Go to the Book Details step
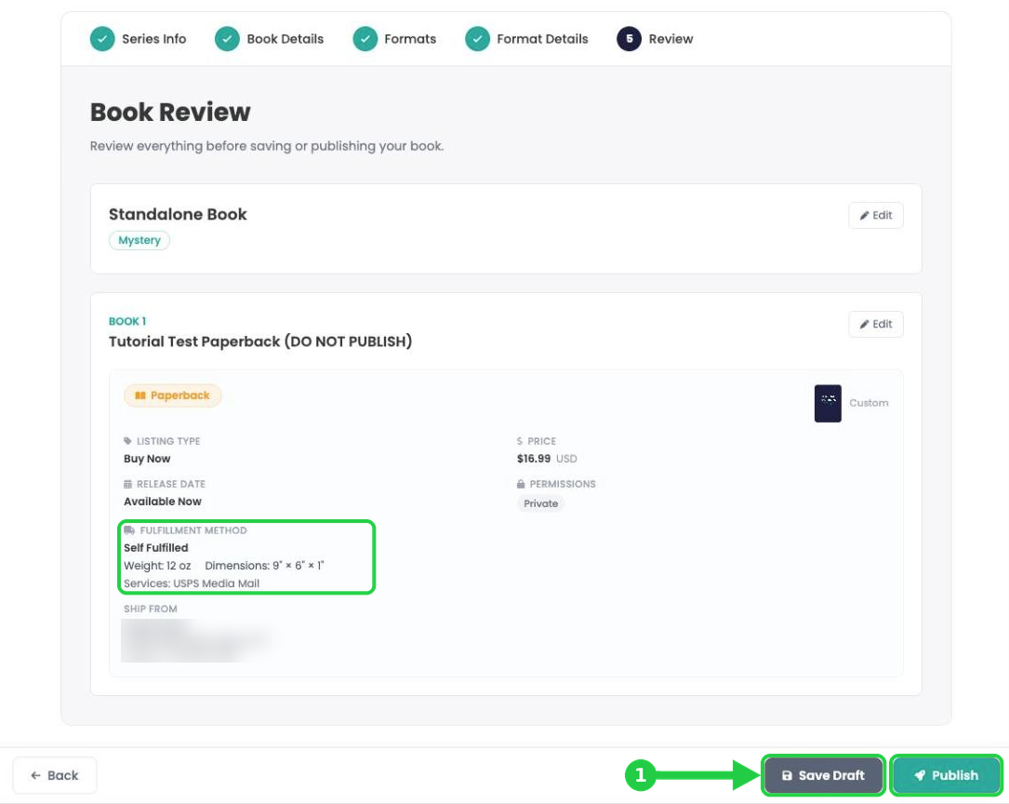 (x=270, y=39)
